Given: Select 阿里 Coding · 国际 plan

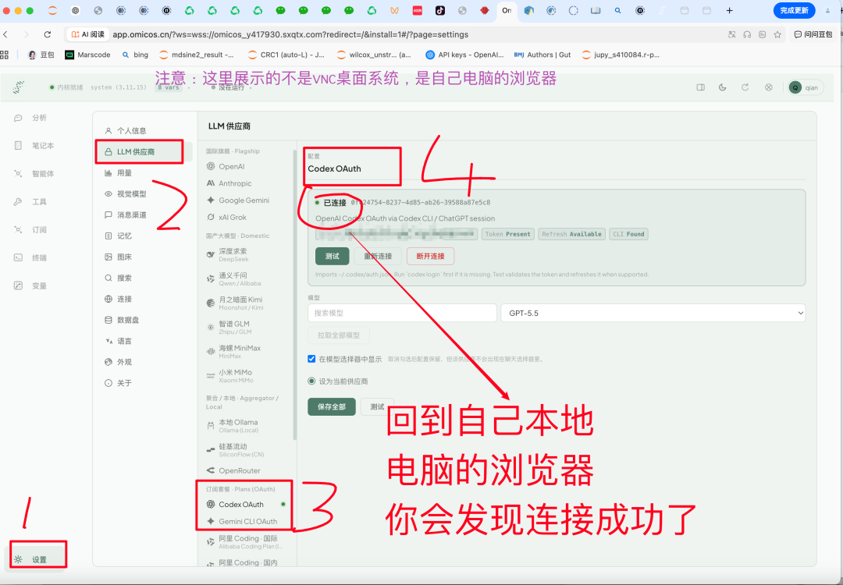Looking at the screenshot, I should (x=244, y=542).
